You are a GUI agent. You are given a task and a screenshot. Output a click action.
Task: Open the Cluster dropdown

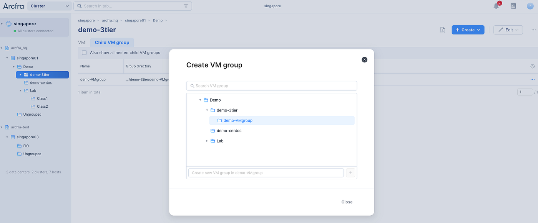point(50,6)
